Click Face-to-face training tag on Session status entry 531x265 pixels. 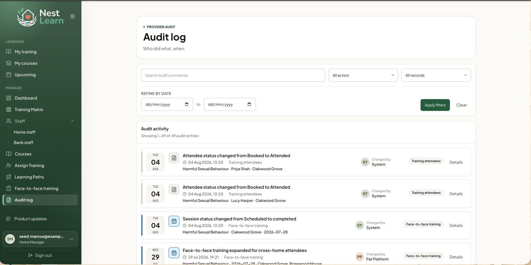pos(423,224)
